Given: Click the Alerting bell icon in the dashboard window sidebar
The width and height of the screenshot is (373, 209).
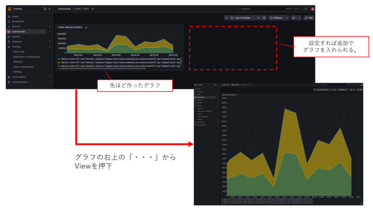Looking at the screenshot, I should tap(9, 47).
